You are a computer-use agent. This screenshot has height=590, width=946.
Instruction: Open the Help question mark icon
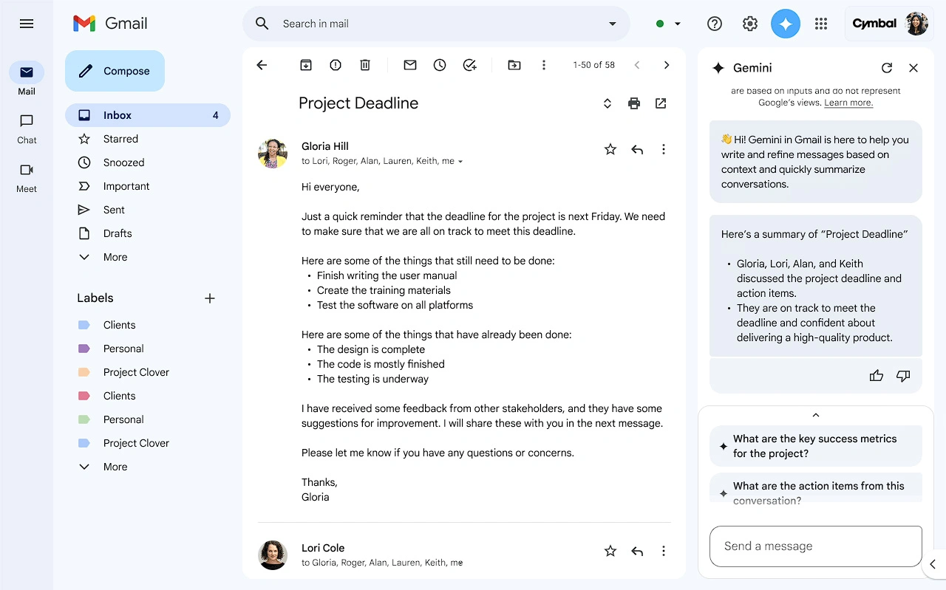point(714,24)
